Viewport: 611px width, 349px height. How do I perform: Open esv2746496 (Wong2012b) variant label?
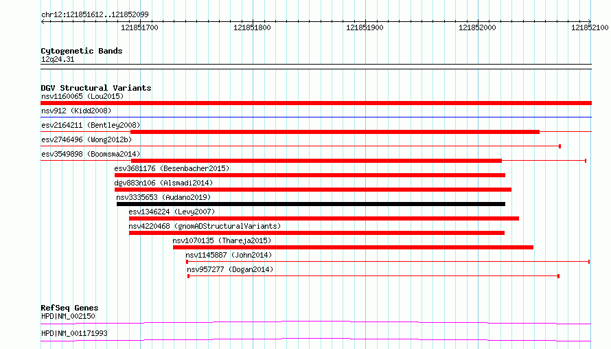pyautogui.click(x=87, y=139)
